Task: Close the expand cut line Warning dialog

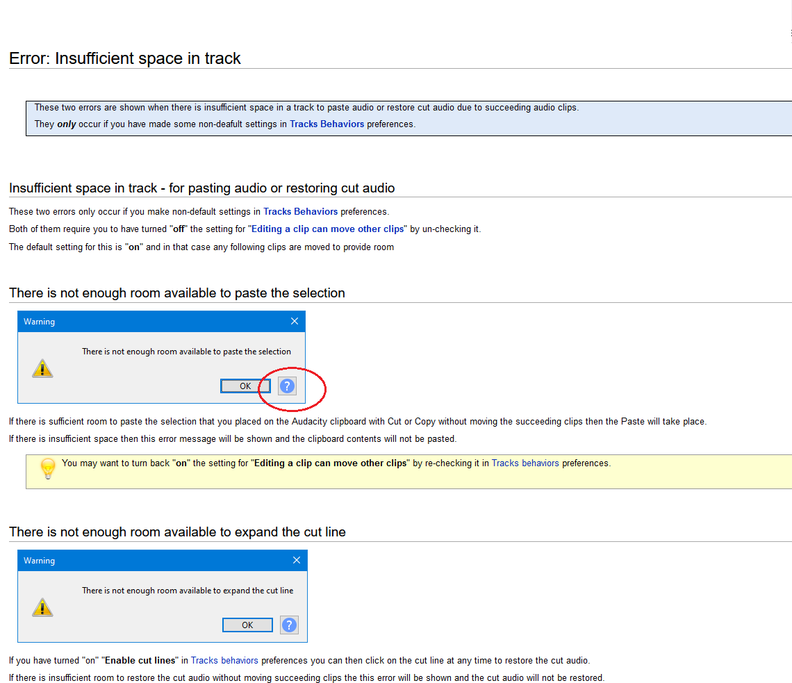Action: pyautogui.click(x=297, y=560)
